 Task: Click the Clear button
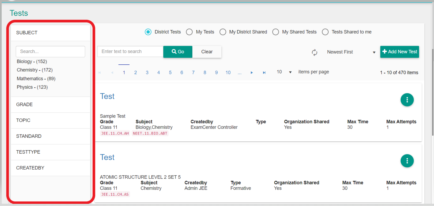(x=207, y=52)
